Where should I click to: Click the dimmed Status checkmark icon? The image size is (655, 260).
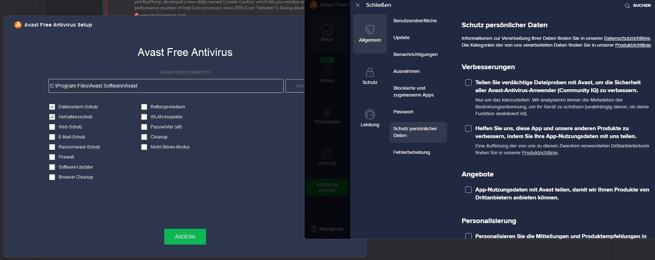click(x=327, y=30)
